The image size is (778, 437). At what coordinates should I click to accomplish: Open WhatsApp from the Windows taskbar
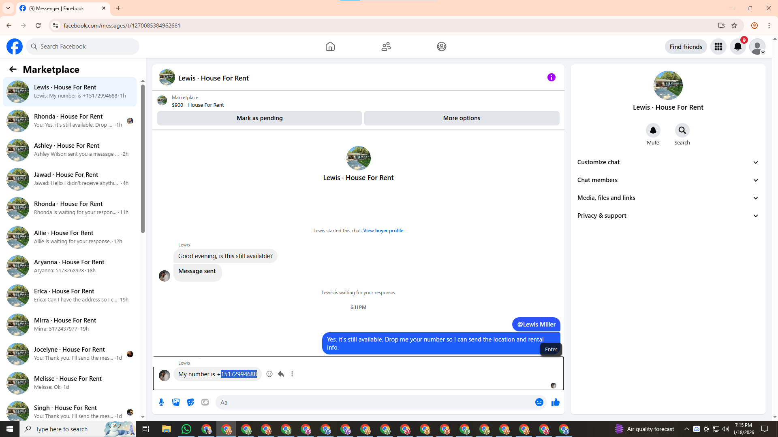[186, 429]
